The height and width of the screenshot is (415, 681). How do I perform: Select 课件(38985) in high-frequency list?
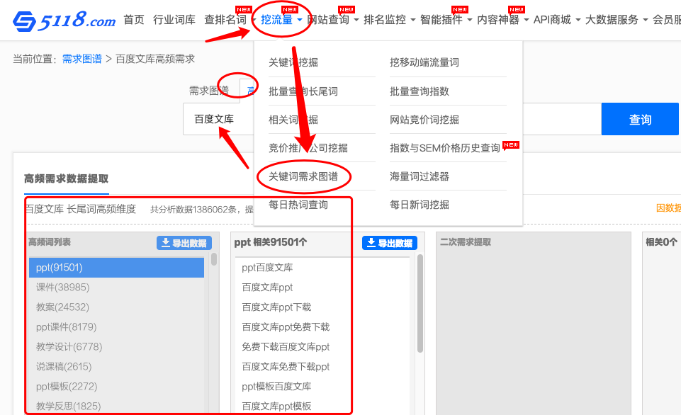click(x=116, y=288)
